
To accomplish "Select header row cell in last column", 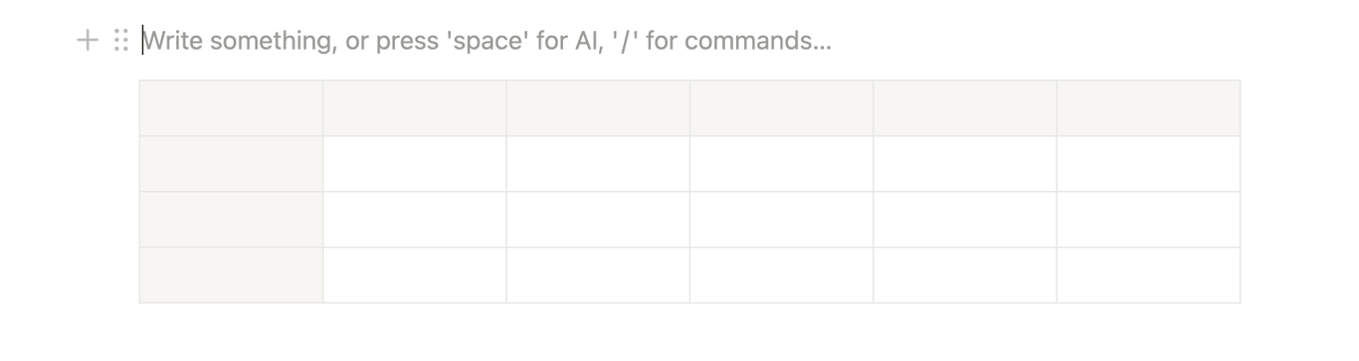I will click(x=1148, y=108).
